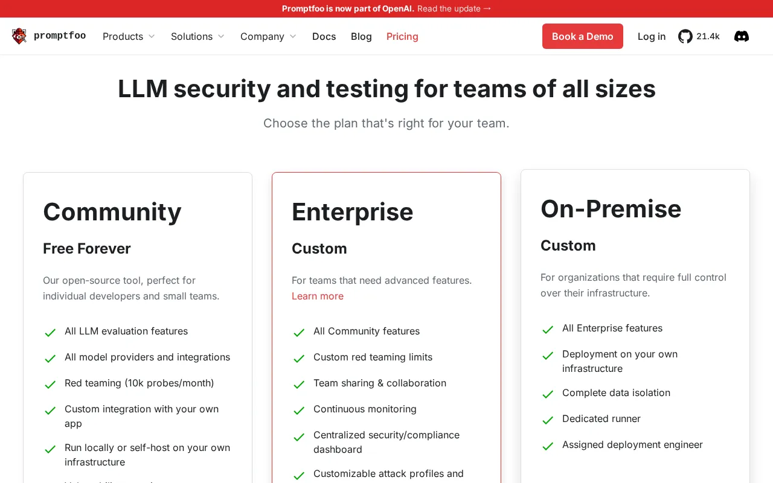The image size is (773, 483).
Task: Click Team sharing & collaboration text
Action: pos(380,383)
